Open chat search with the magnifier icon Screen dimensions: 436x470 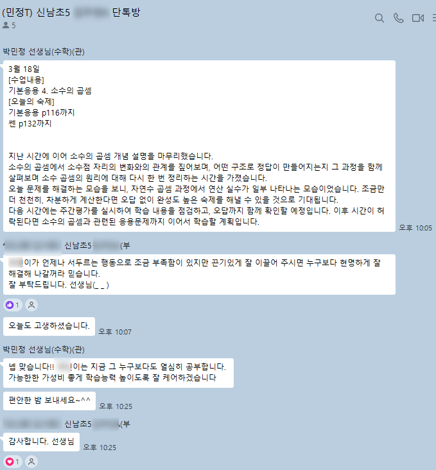coord(379,18)
